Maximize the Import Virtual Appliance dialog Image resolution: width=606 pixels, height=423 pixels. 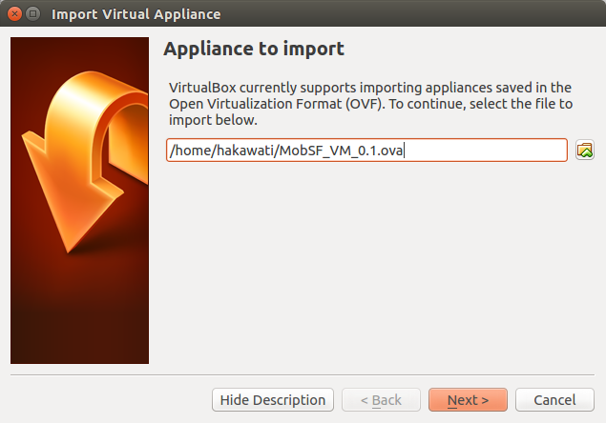(32, 14)
